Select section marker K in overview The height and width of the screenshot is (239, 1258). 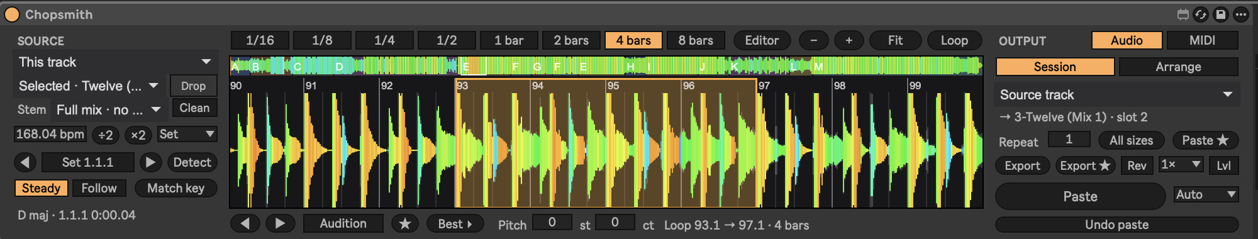click(734, 66)
